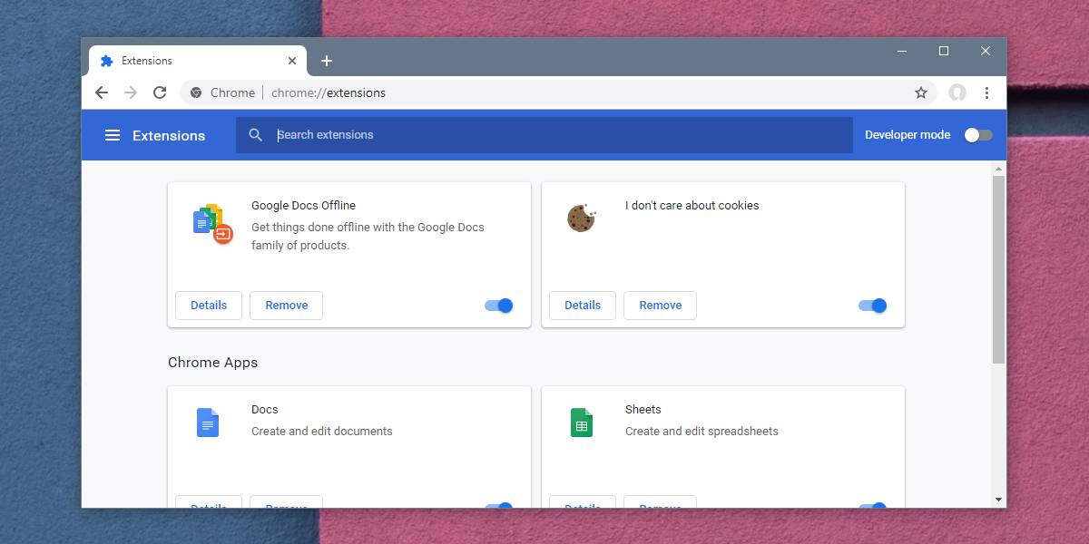Click inside the Search extensions field
This screenshot has height=544, width=1089.
[x=454, y=134]
